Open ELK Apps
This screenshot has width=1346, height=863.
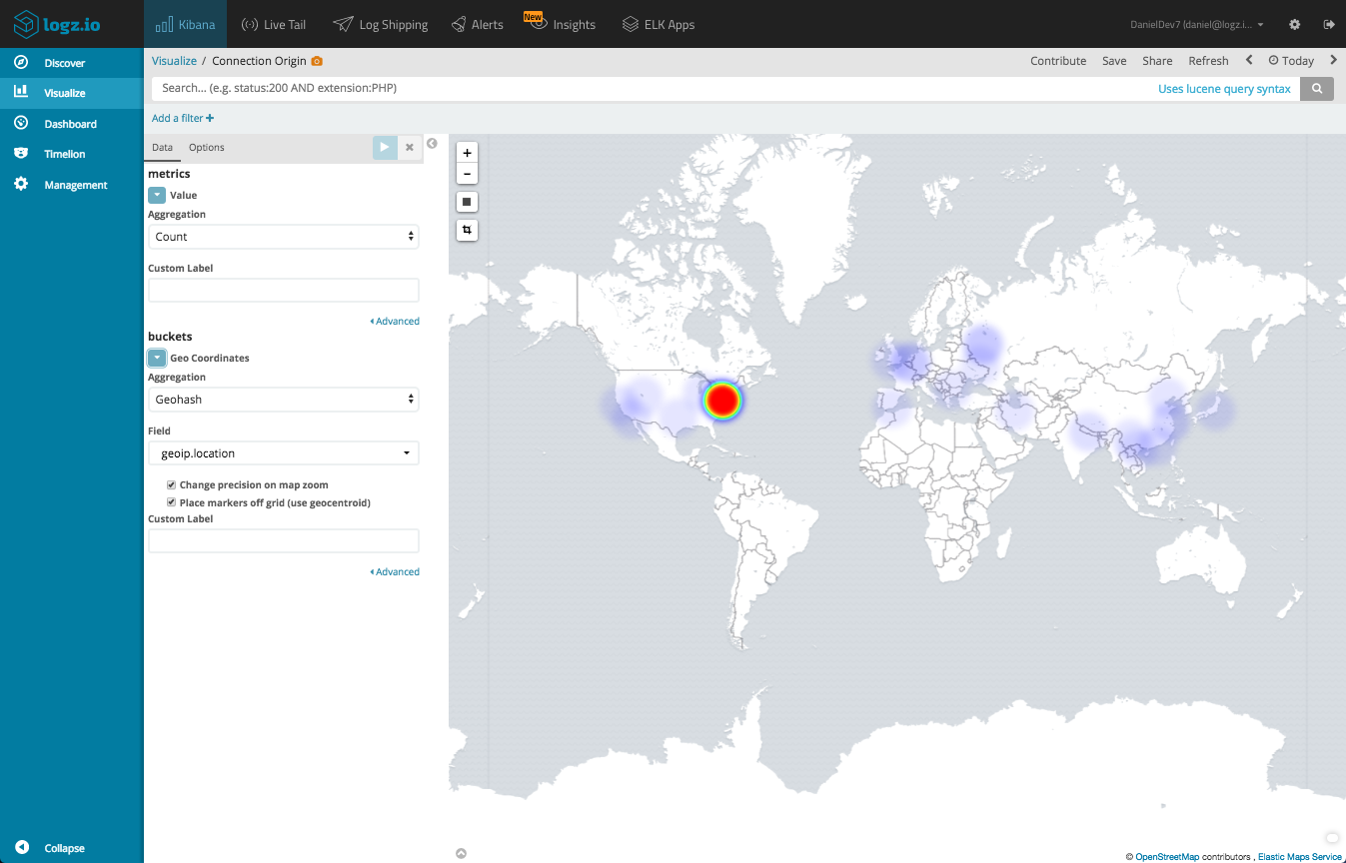[659, 24]
